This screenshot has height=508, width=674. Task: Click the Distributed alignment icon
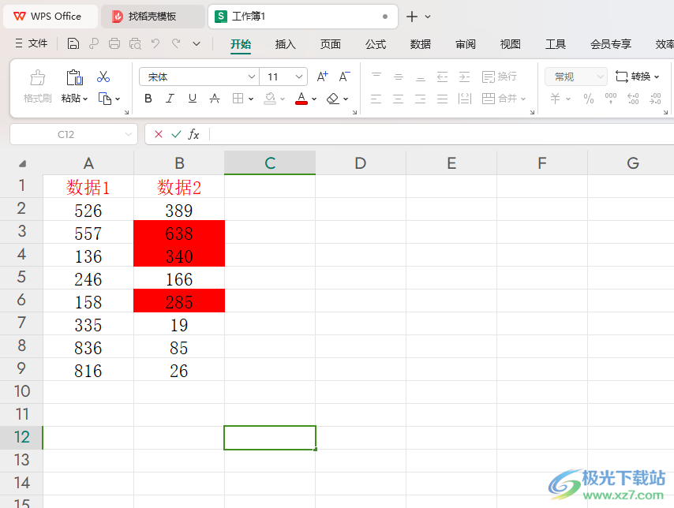(x=465, y=99)
